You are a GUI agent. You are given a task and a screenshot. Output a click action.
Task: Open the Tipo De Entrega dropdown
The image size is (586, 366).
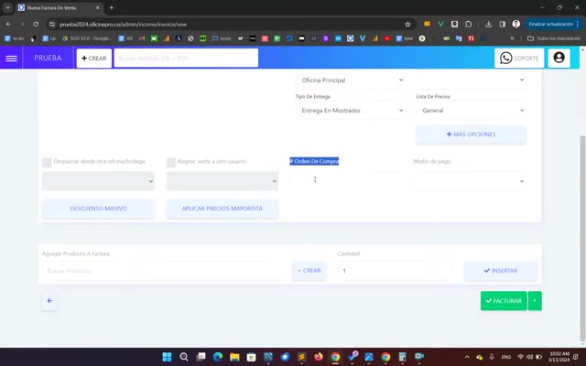(351, 111)
